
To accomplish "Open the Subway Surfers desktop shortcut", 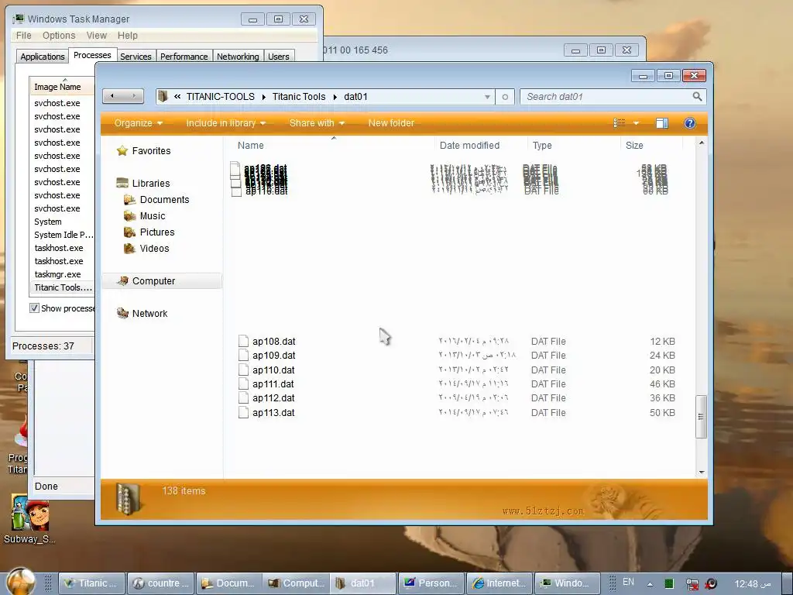I will [30, 520].
